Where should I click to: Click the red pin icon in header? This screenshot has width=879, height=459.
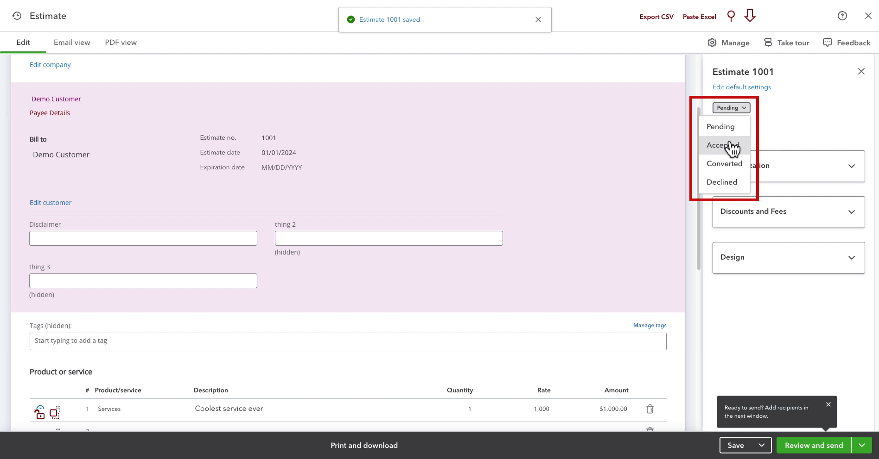[x=731, y=16]
